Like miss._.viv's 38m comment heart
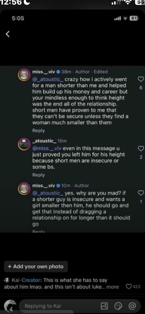The image size is (145, 314). tap(141, 79)
